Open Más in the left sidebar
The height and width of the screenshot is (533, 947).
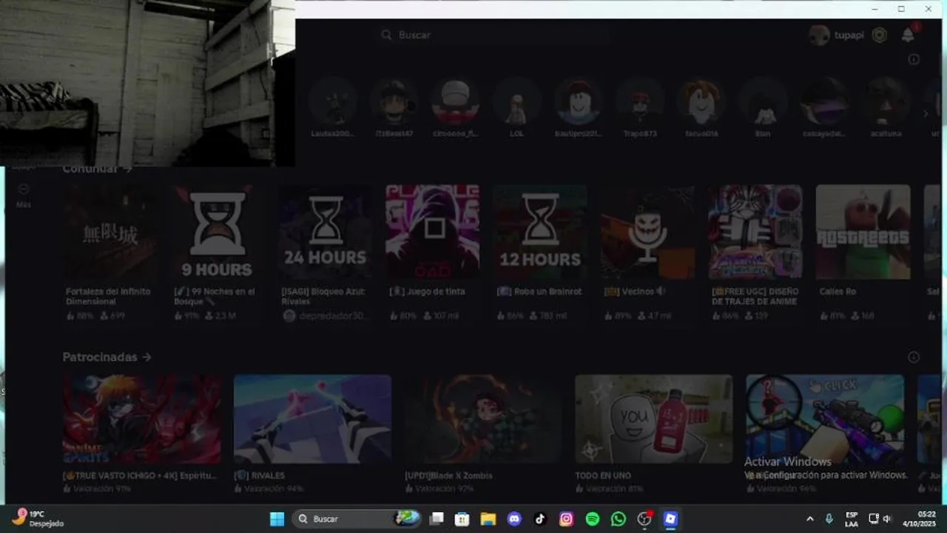click(x=23, y=195)
